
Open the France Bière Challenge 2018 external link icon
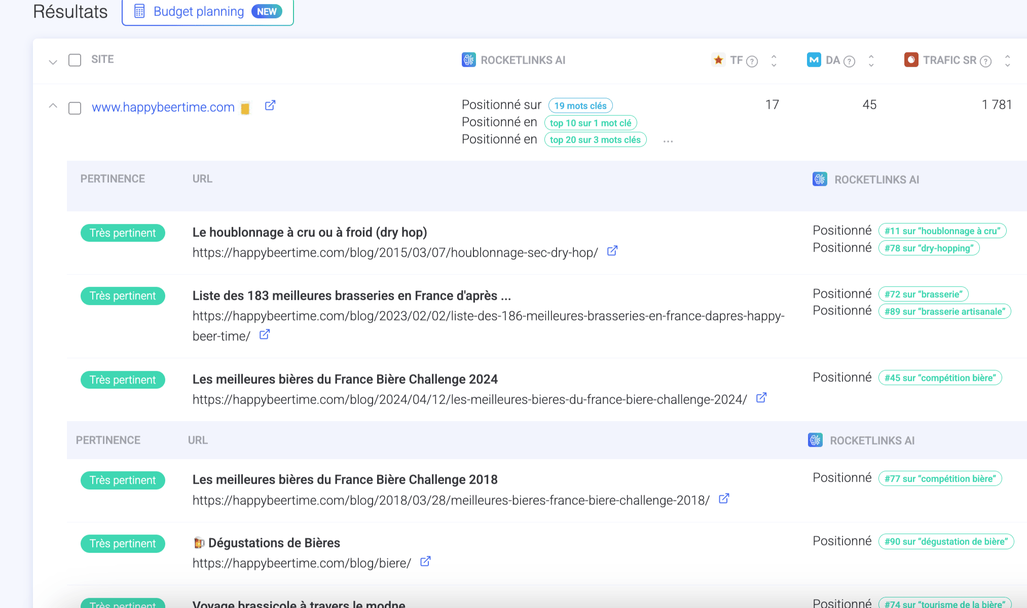click(x=724, y=499)
